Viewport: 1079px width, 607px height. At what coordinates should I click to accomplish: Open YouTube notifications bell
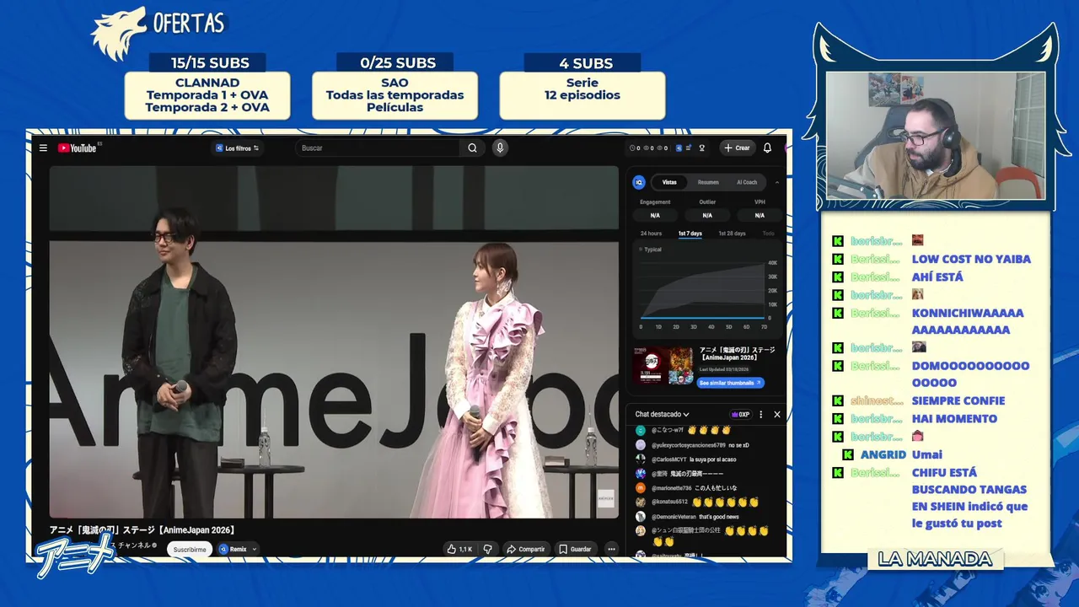click(x=767, y=148)
